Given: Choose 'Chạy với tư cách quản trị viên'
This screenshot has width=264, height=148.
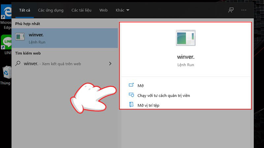Looking at the screenshot, I should (x=163, y=95).
